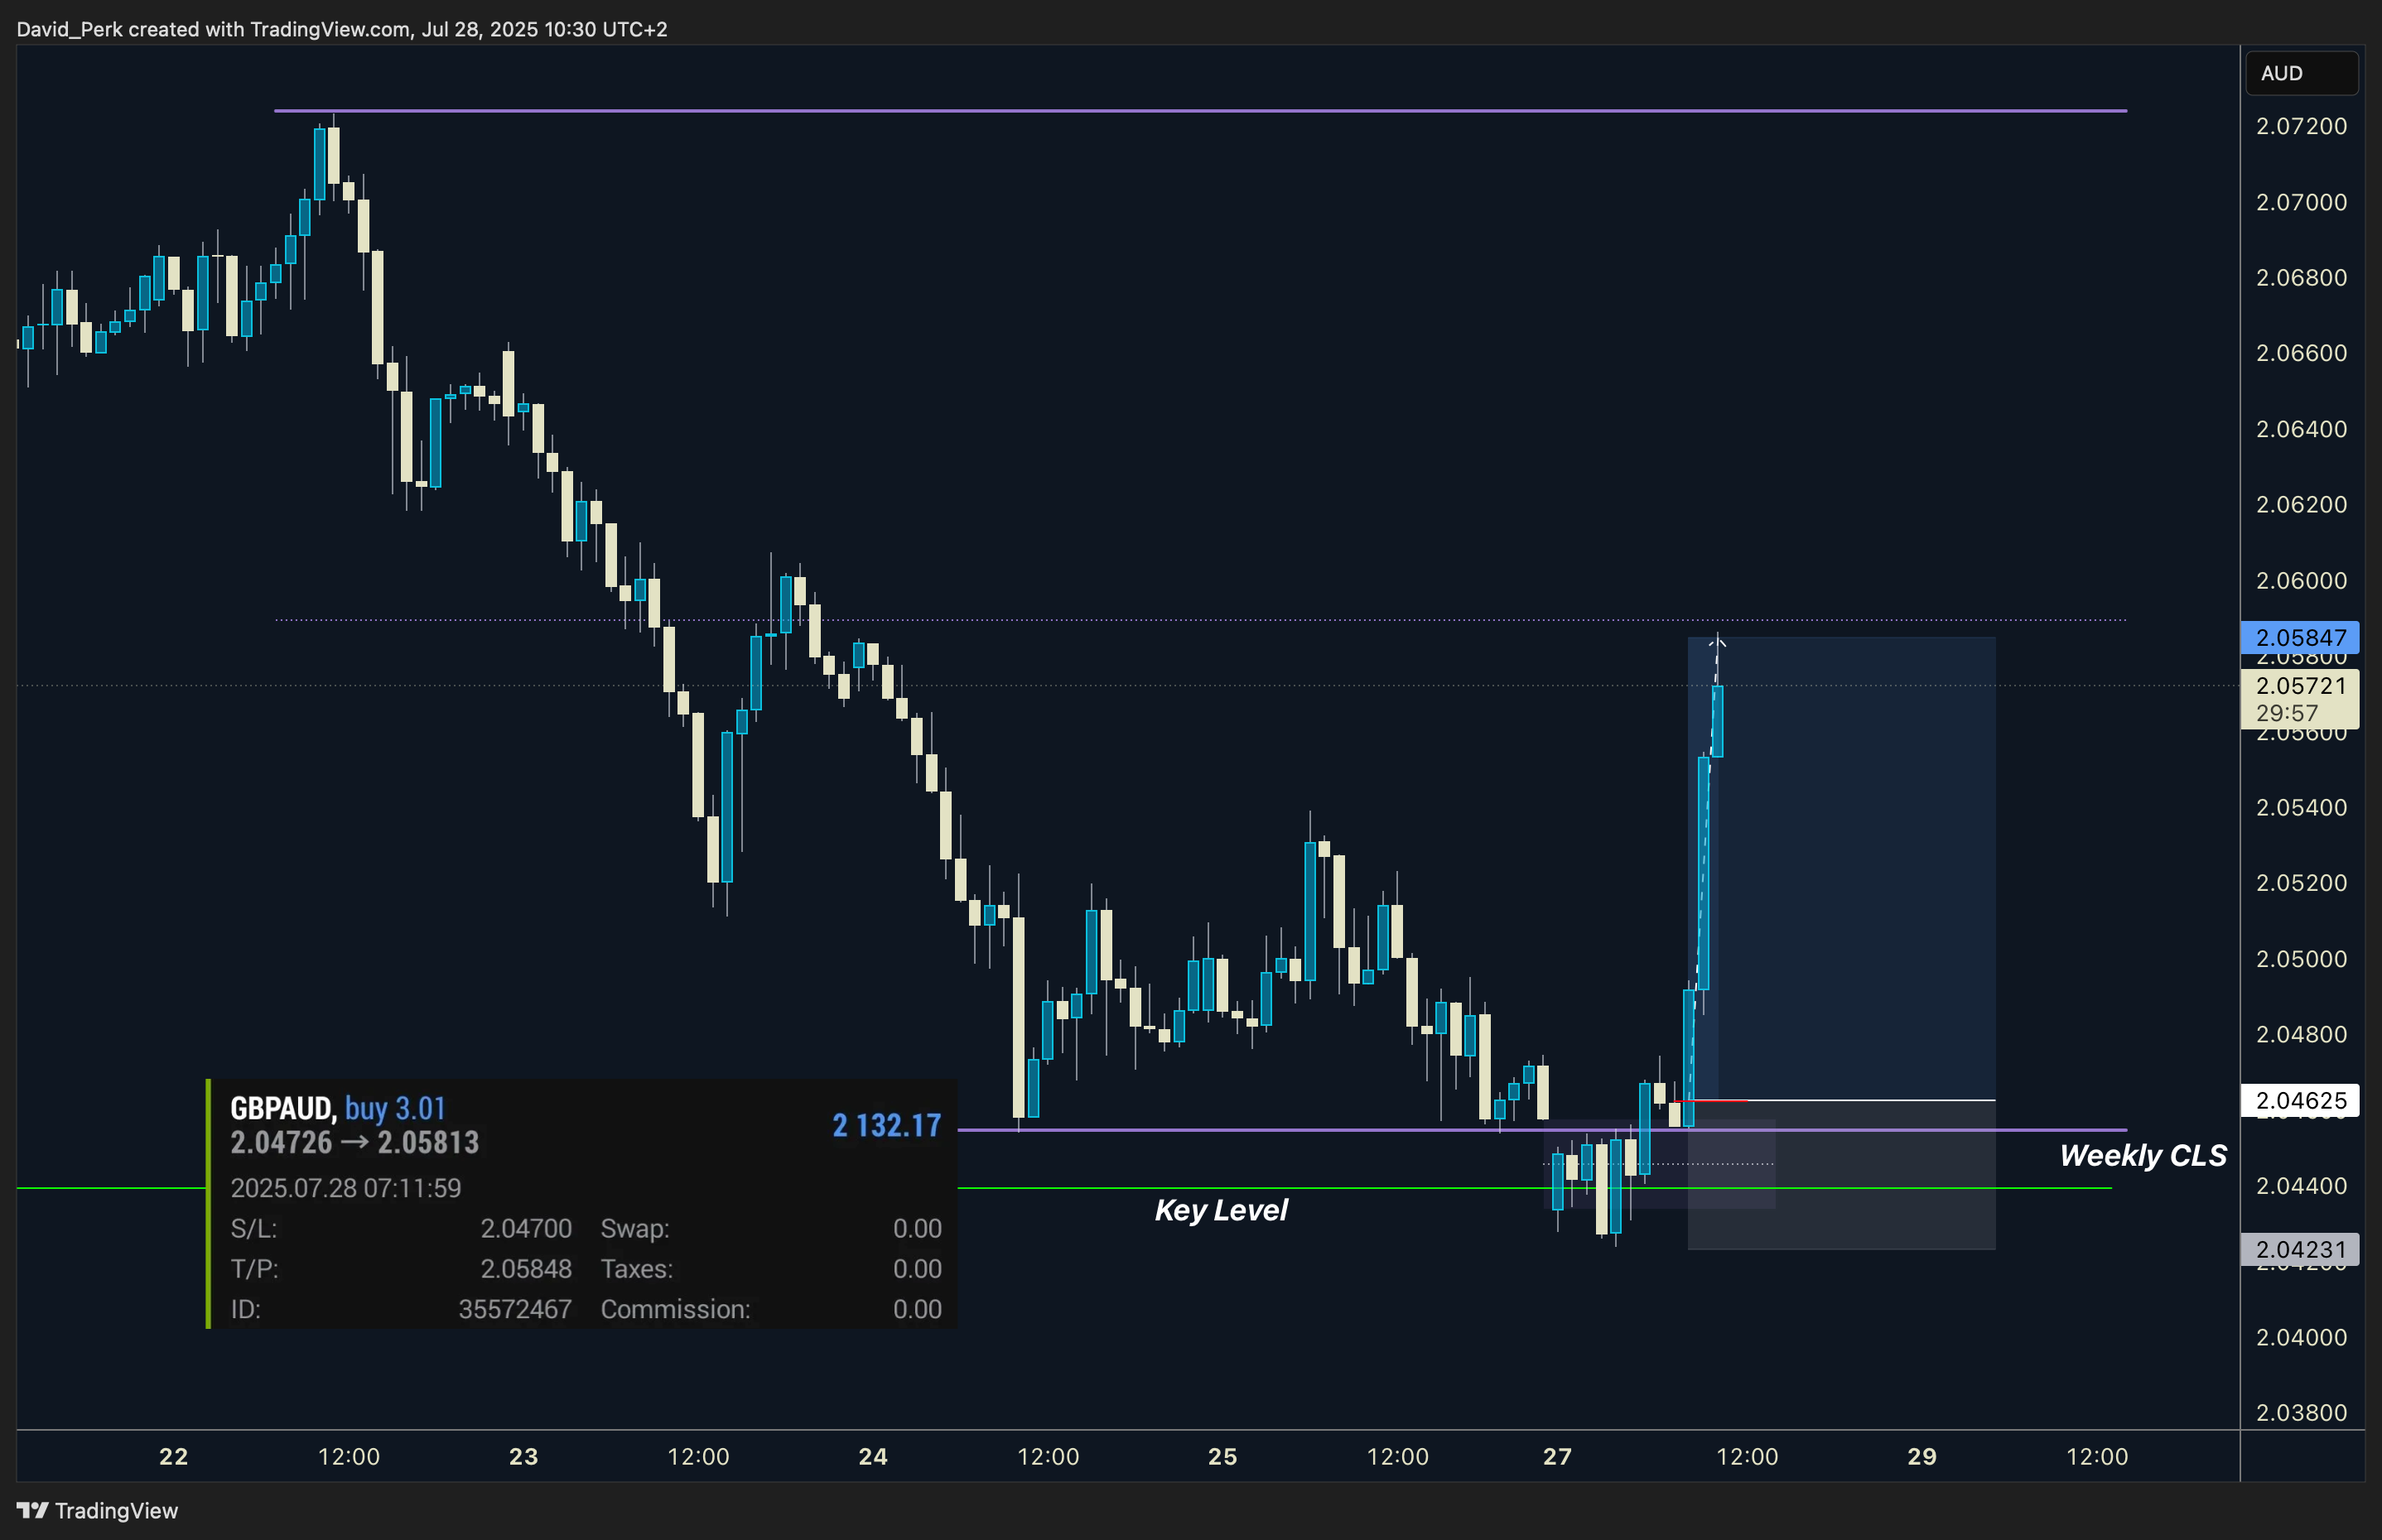This screenshot has width=2382, height=1540.
Task: Click the 2.06000 price axis label
Action: pyautogui.click(x=2301, y=580)
